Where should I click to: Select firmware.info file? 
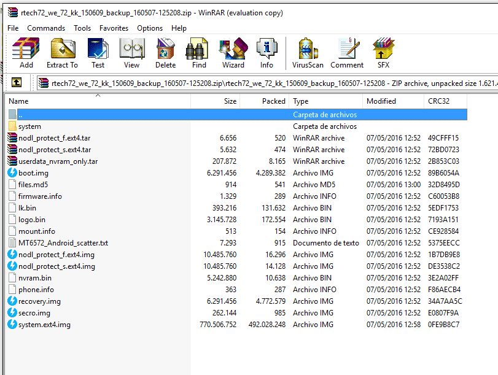(x=40, y=196)
